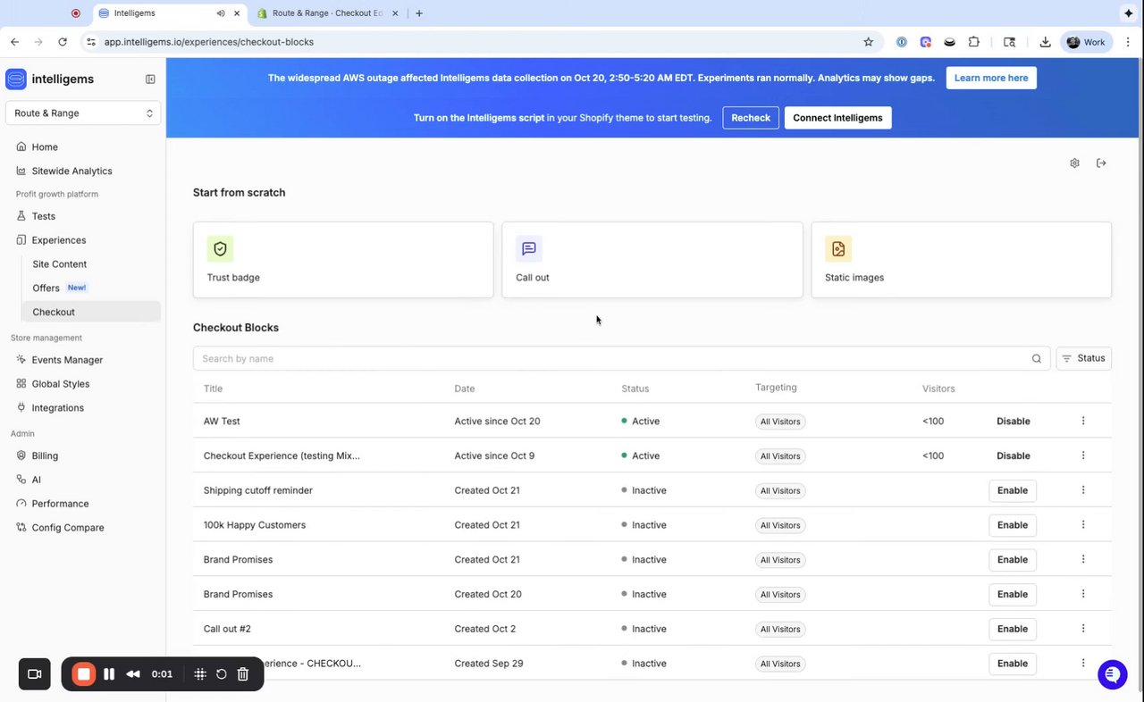Click the 'Active since Oct 9' cell

494,455
